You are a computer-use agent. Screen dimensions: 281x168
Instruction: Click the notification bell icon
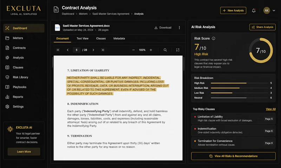coord(254,11)
